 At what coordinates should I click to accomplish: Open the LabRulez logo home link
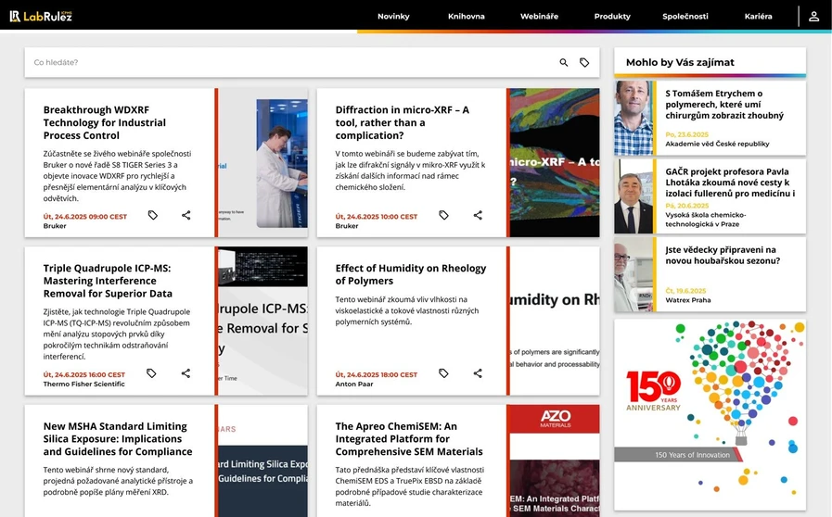pyautogui.click(x=41, y=17)
